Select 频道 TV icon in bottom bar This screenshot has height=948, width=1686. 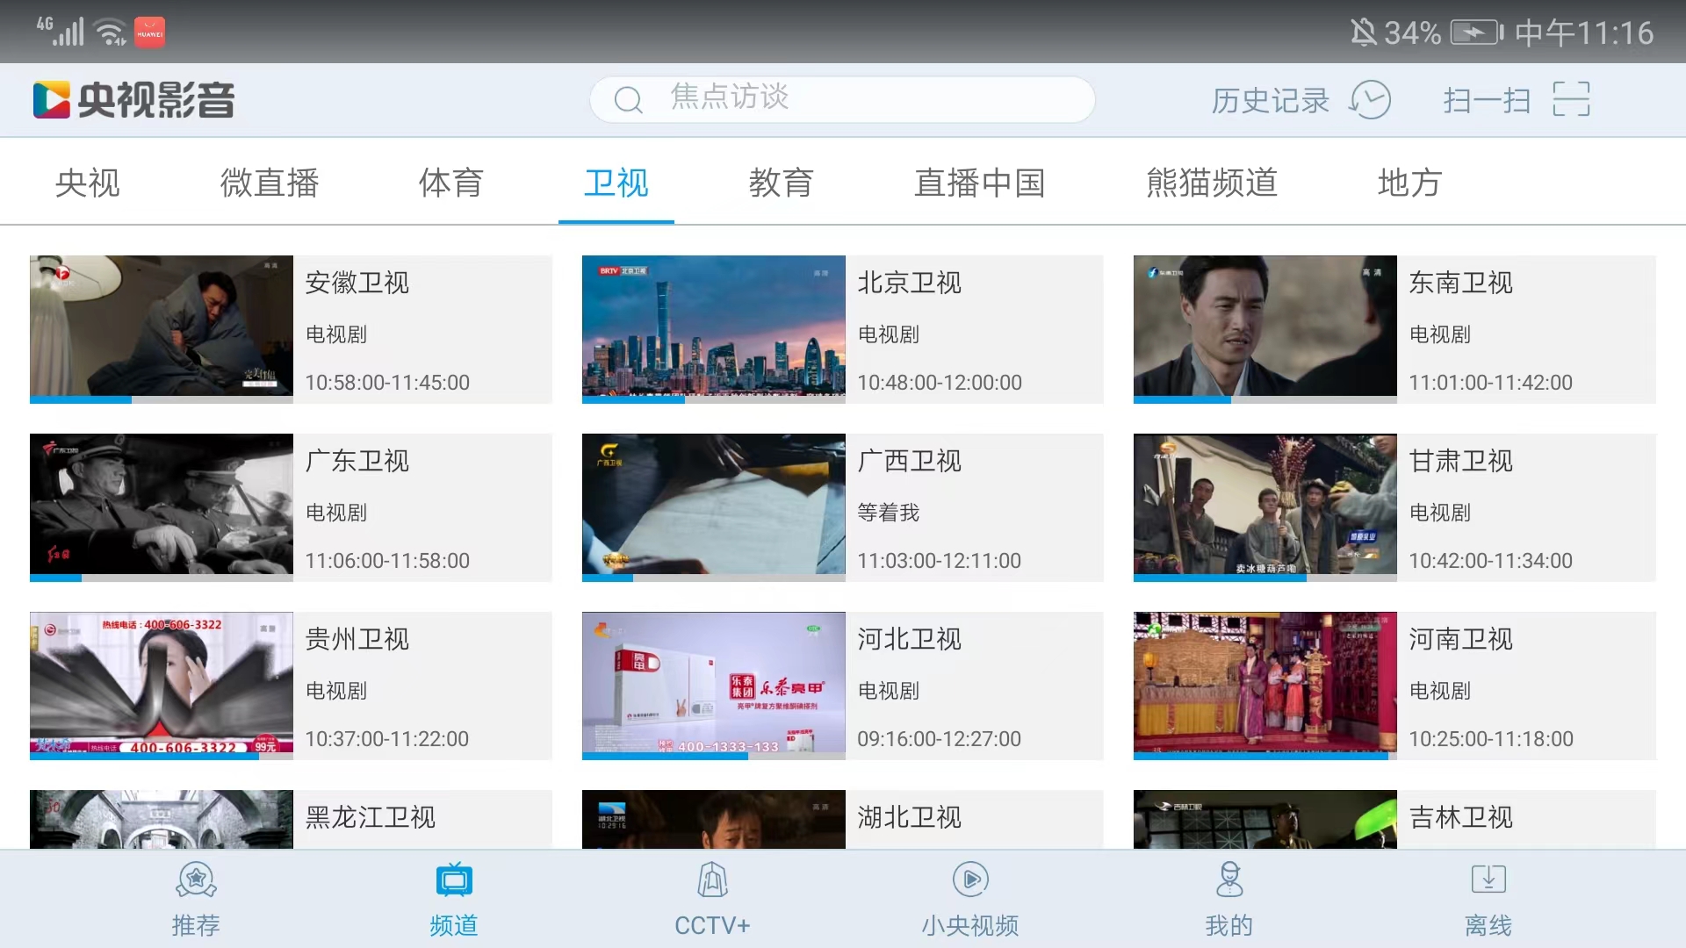454,880
